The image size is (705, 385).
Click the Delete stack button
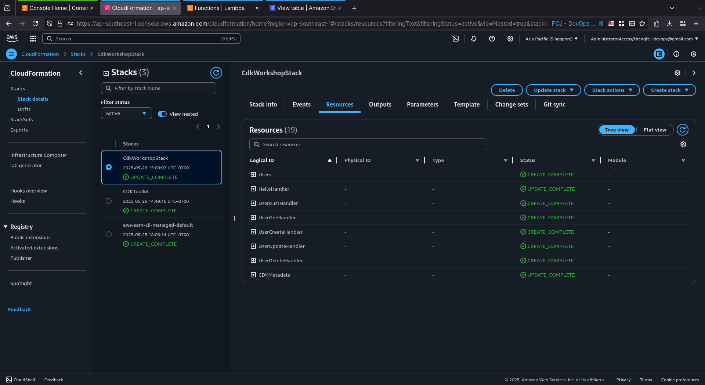click(x=507, y=90)
